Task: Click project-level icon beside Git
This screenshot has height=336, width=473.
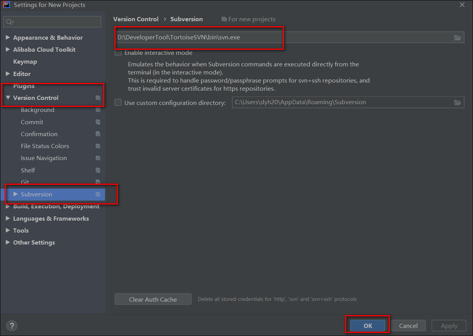Action: click(x=98, y=182)
